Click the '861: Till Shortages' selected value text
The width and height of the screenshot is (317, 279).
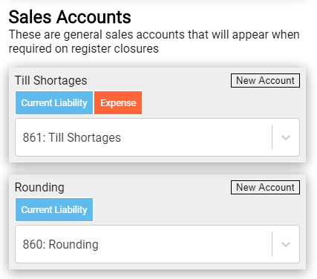72,137
